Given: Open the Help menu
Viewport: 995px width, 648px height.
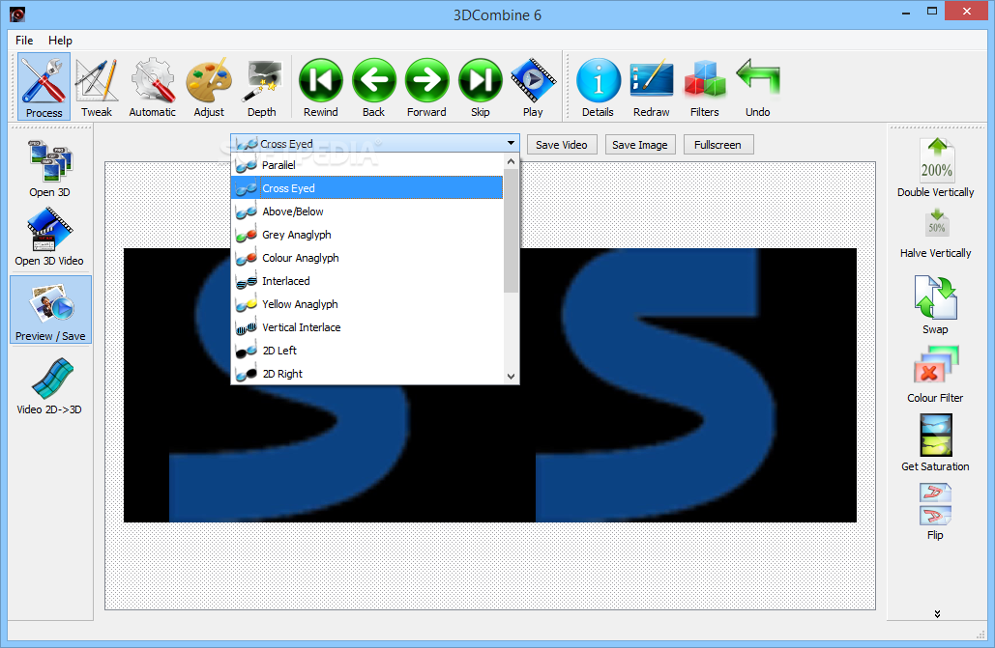Looking at the screenshot, I should coord(60,40).
